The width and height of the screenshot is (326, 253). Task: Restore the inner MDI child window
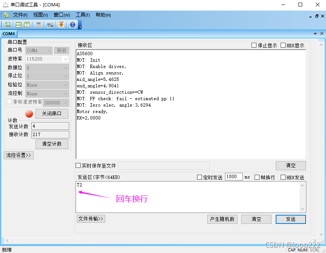pyautogui.click(x=317, y=16)
